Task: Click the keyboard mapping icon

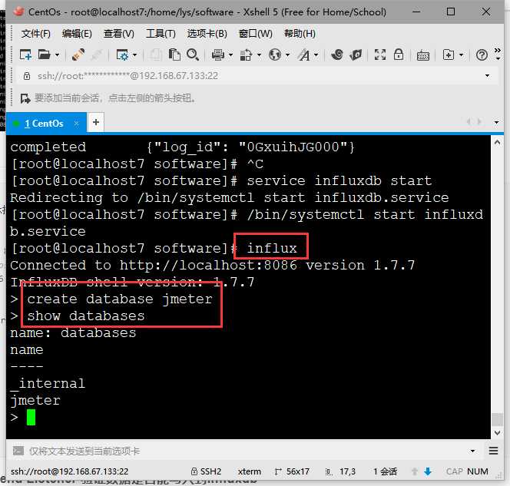Action: click(423, 55)
